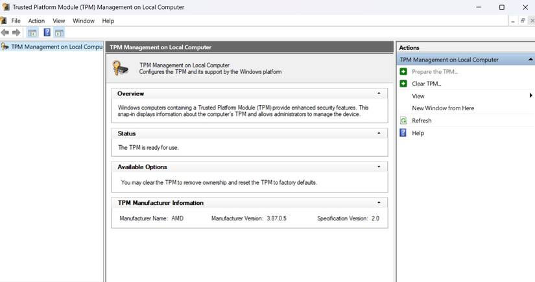Expand the View submenu in Actions pane
Image resolution: width=535 pixels, height=282 pixels.
coord(530,96)
